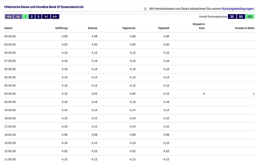The height and width of the screenshot is (163, 257).
Task: Open the Nutzungsbedingungen link
Action: pyautogui.click(x=238, y=9)
